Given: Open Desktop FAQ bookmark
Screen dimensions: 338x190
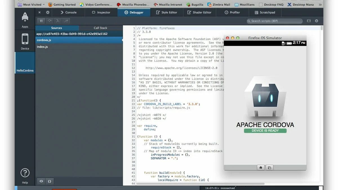Looking at the screenshot, I should click(271, 5).
